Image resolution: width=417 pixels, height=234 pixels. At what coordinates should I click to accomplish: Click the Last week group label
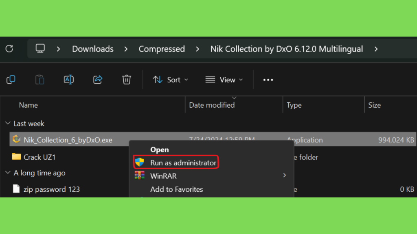[29, 123]
